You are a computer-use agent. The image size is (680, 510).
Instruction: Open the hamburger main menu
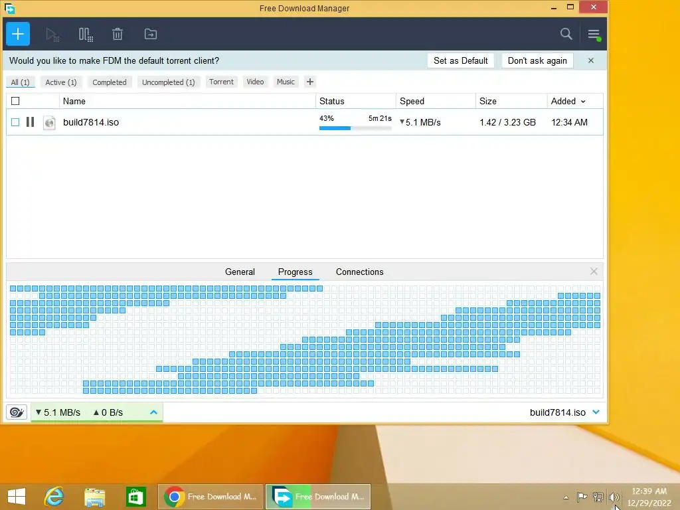(x=594, y=35)
